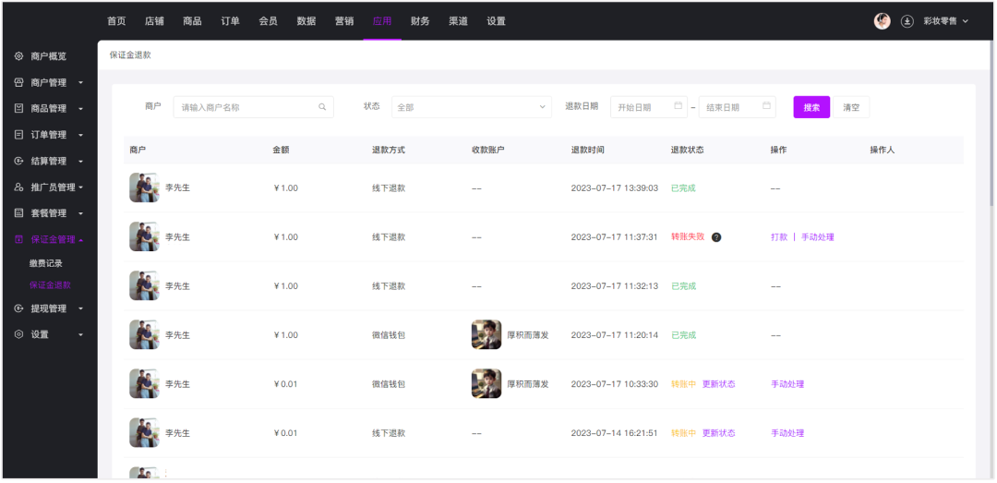Click the 商户概览 sidebar icon
This screenshot has height=483, width=997.
pos(18,56)
